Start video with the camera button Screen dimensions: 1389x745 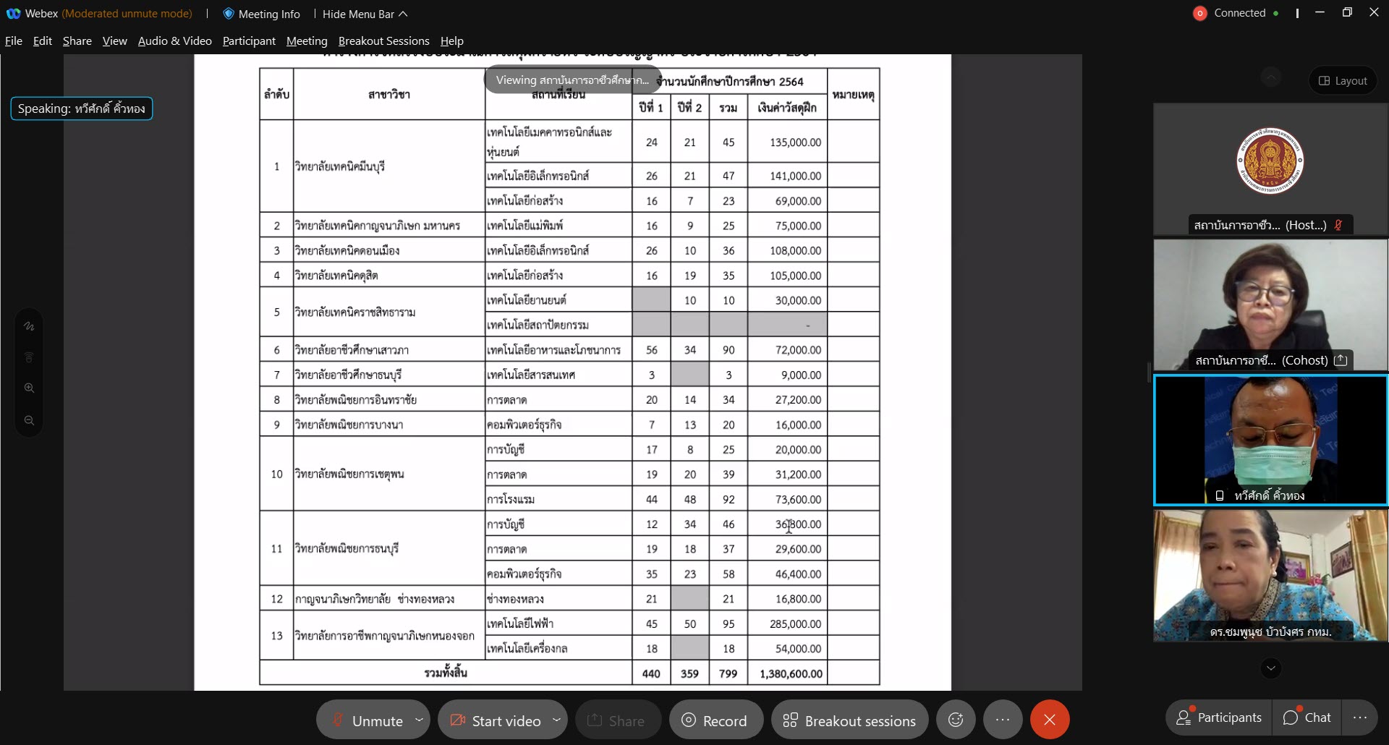(x=495, y=720)
